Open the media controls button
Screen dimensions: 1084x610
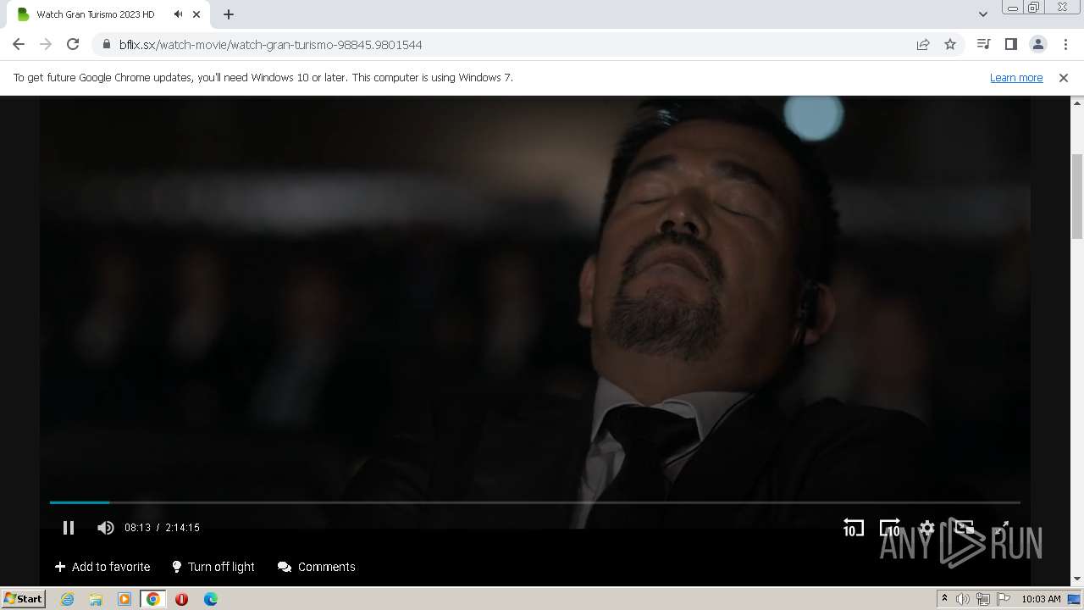[983, 44]
